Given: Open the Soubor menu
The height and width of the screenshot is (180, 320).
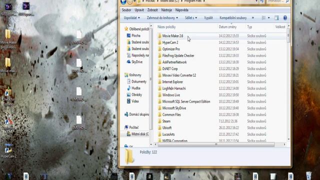Looking at the screenshot, I should coord(126,10).
